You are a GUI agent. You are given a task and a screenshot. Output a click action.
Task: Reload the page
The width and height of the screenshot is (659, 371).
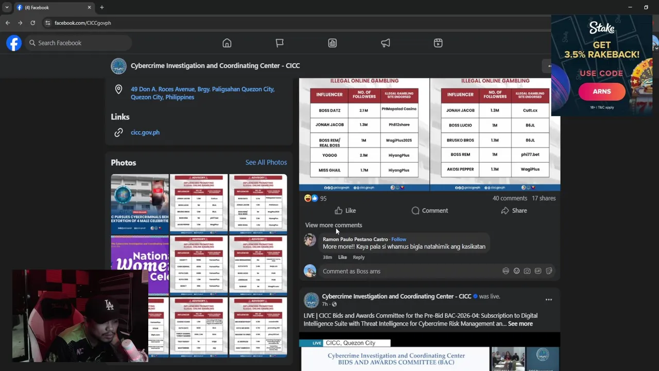[x=33, y=23]
